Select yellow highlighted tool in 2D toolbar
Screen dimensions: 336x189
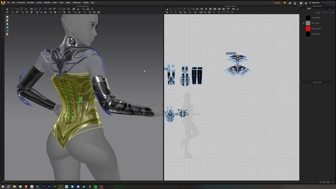pos(167,9)
